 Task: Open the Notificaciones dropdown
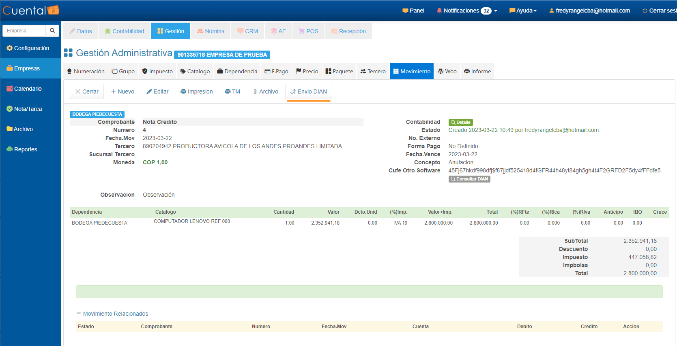coord(467,11)
